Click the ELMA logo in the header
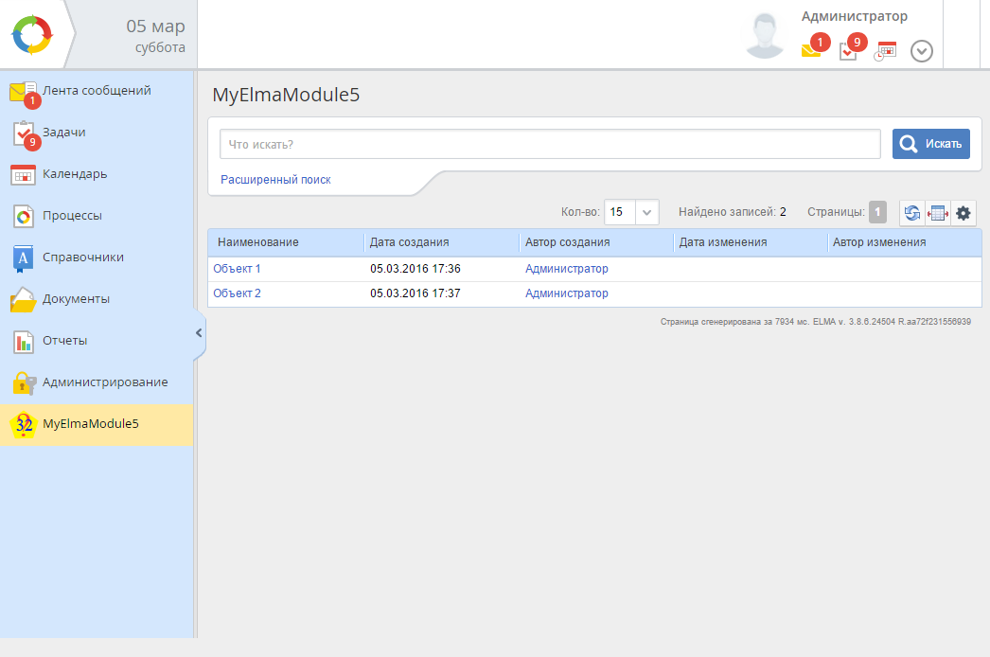The height and width of the screenshot is (657, 990). click(x=32, y=35)
